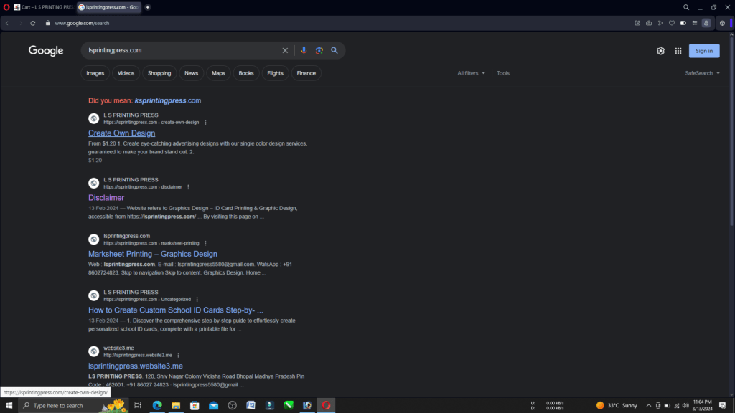Open Opera extensions cube icon
The height and width of the screenshot is (413, 735).
(722, 23)
